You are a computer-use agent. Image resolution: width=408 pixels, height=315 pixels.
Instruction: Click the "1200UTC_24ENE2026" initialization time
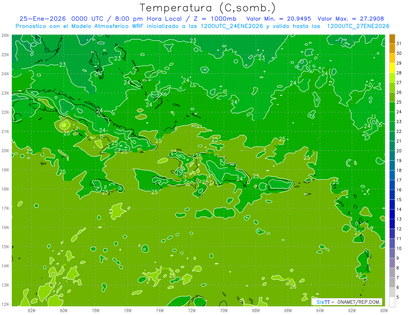[232, 26]
